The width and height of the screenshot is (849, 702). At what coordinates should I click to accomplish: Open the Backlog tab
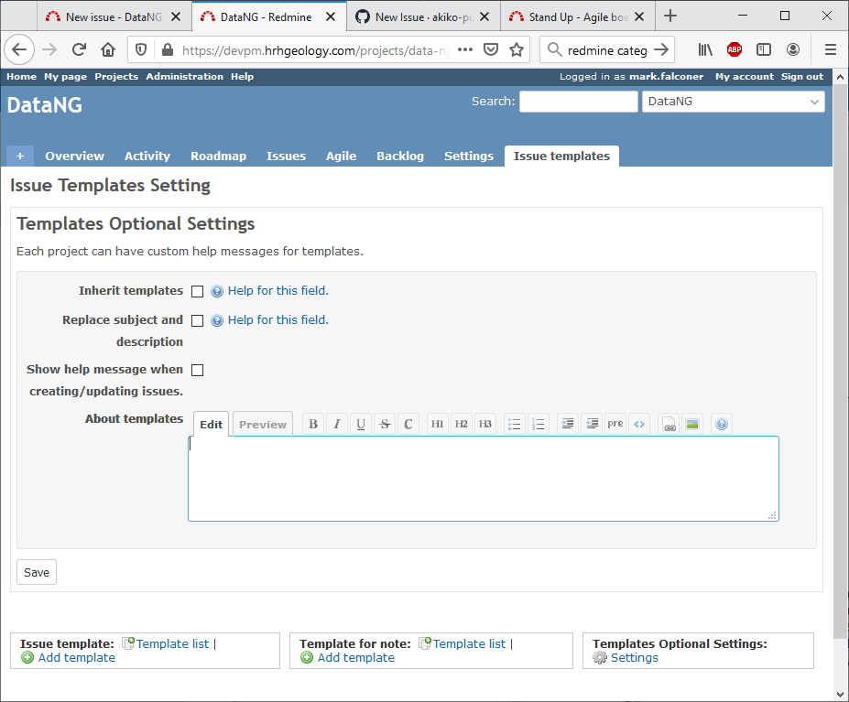point(400,156)
